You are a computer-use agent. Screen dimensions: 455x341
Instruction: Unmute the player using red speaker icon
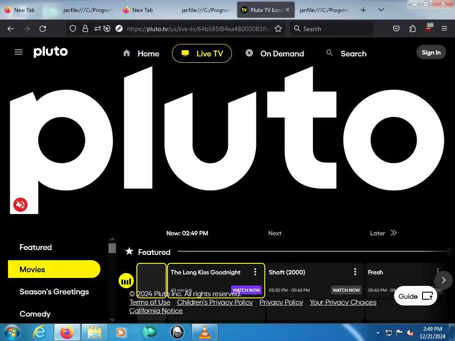pos(20,205)
